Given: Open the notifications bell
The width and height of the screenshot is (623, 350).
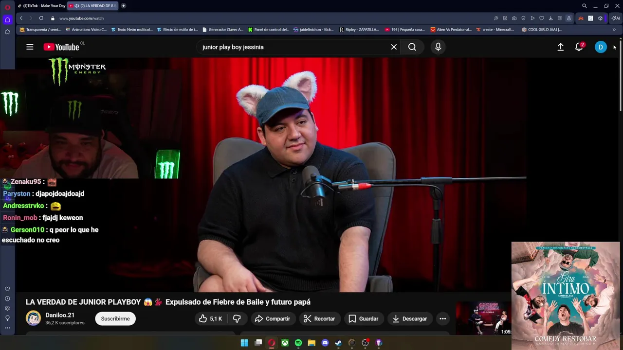Looking at the screenshot, I should [579, 47].
